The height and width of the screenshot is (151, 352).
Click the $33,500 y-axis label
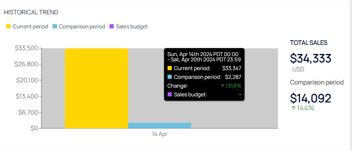point(26,48)
